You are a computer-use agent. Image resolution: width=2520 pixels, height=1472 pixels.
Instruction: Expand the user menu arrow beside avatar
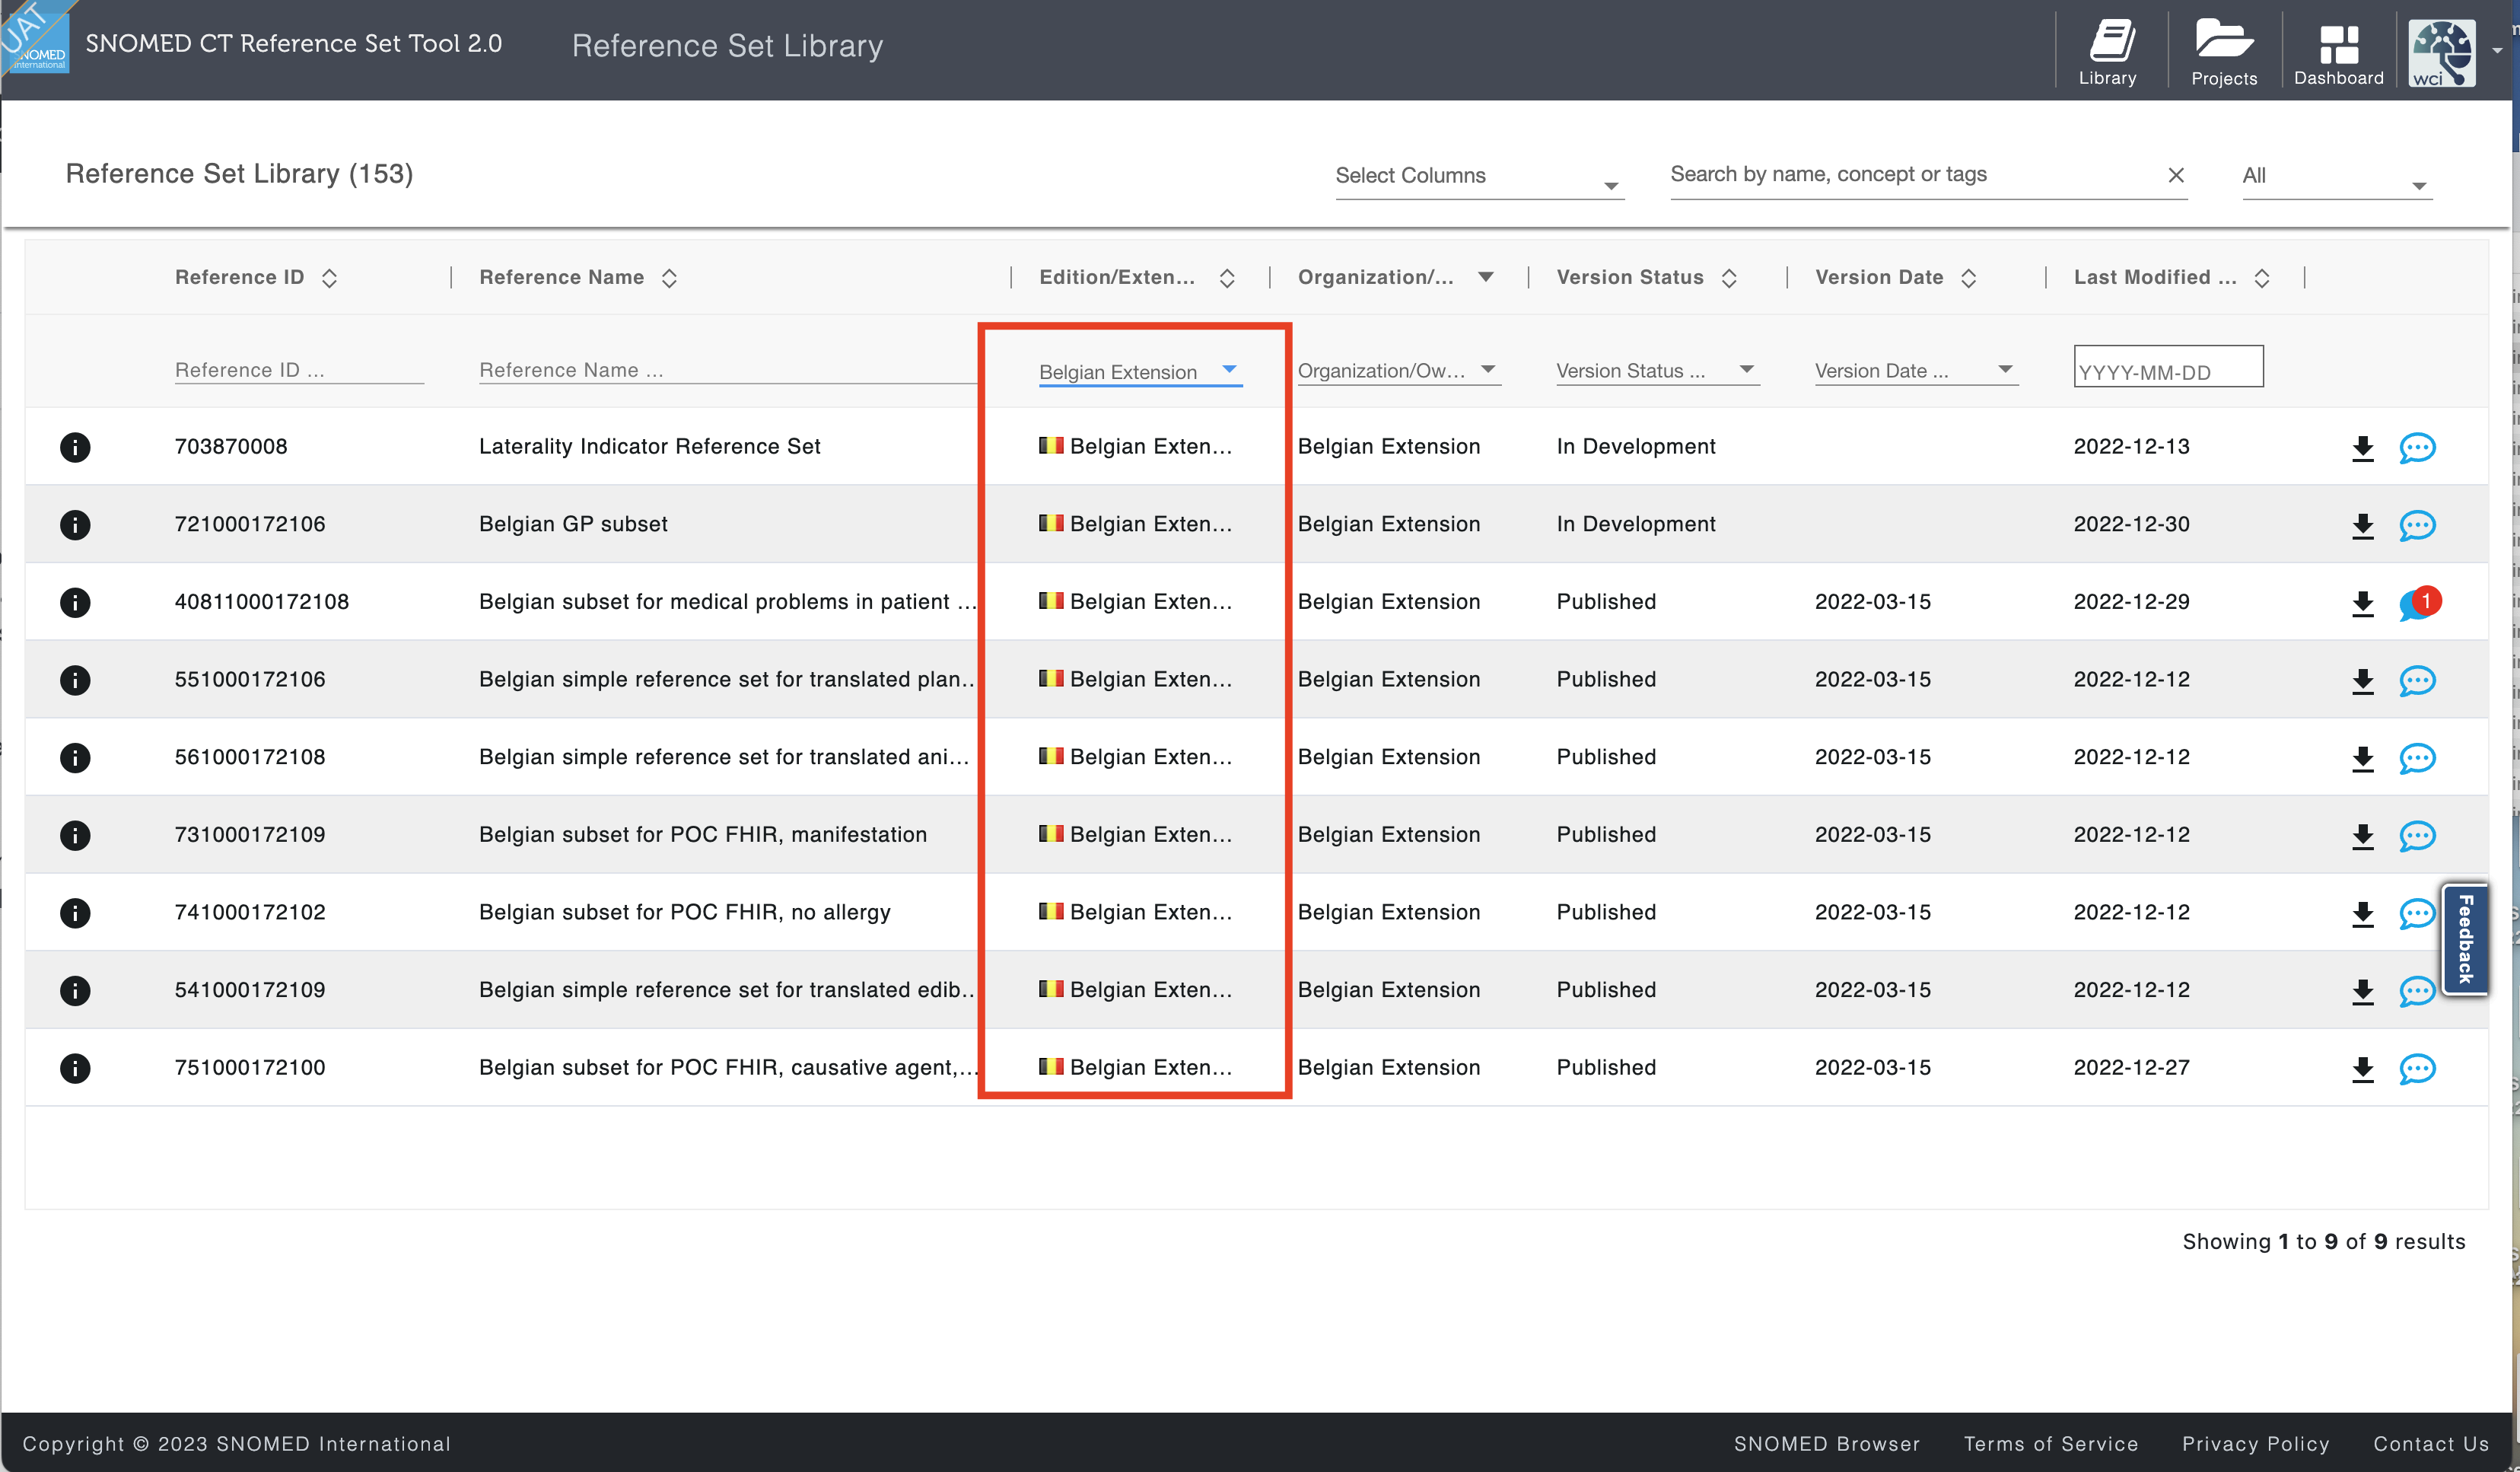2497,52
